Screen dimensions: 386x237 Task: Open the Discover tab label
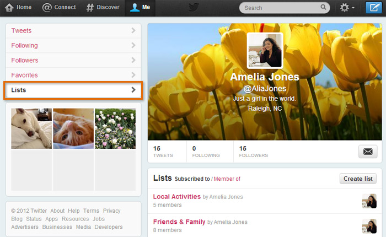pyautogui.click(x=108, y=7)
